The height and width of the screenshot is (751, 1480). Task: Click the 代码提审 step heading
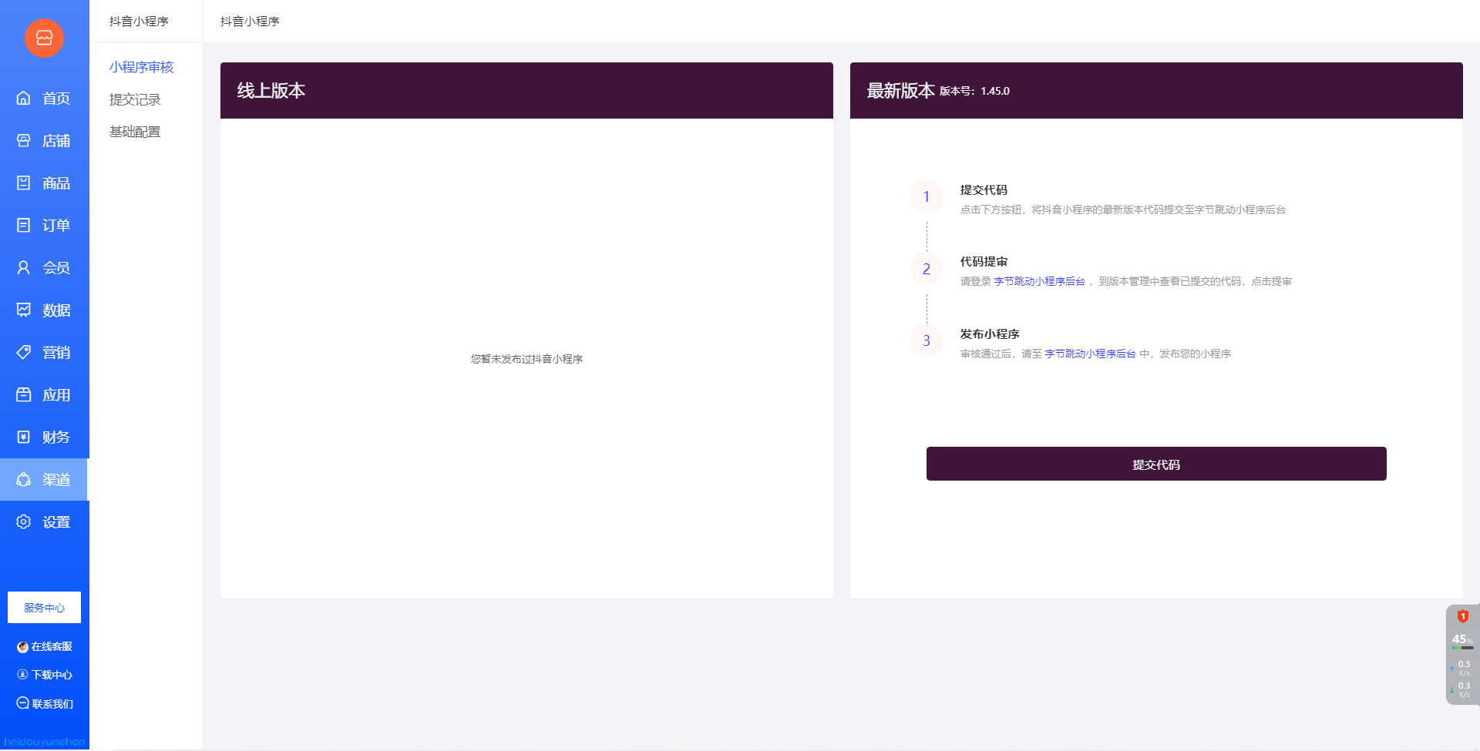pyautogui.click(x=984, y=262)
